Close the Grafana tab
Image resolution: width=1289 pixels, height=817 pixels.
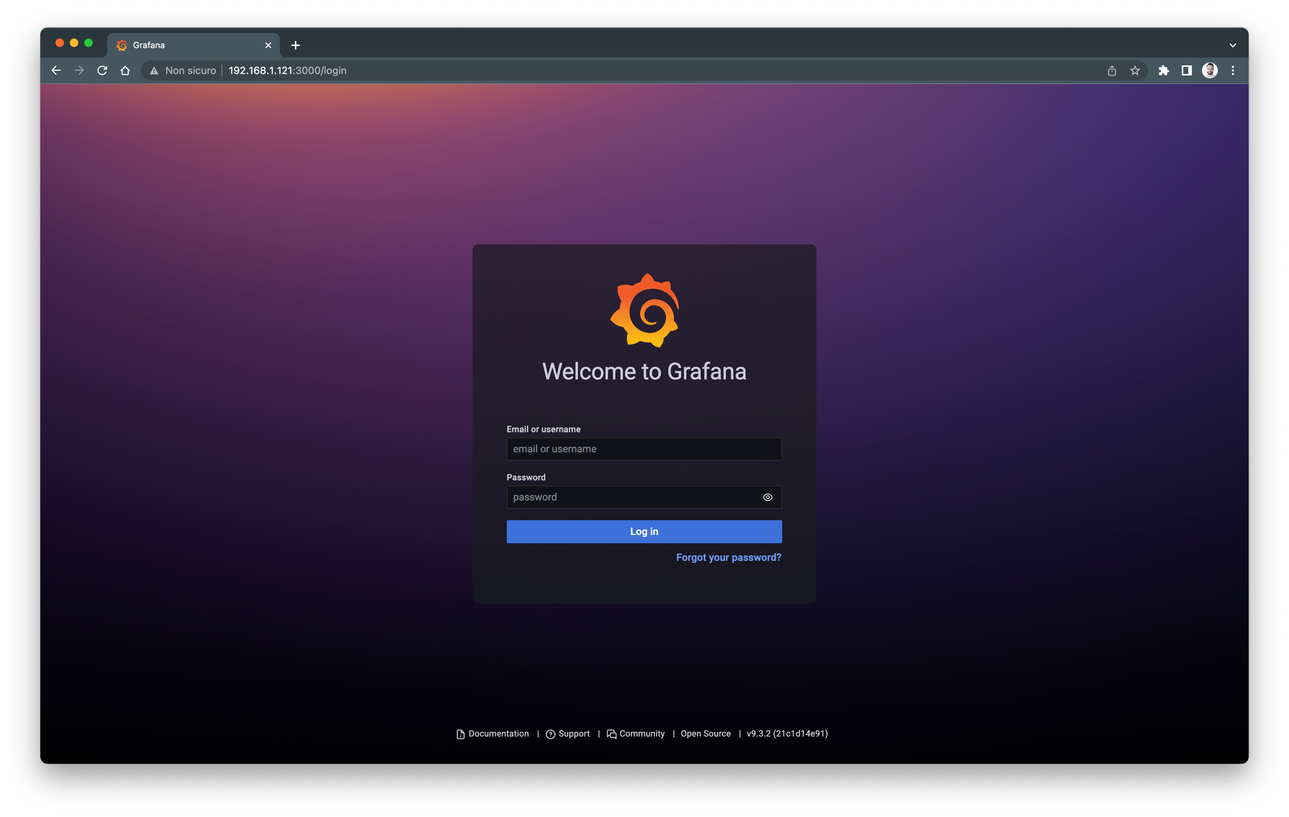pyautogui.click(x=268, y=45)
